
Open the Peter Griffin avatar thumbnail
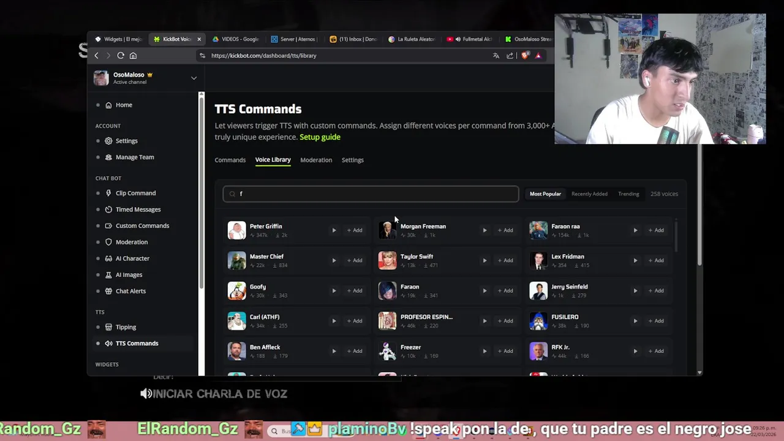[236, 230]
